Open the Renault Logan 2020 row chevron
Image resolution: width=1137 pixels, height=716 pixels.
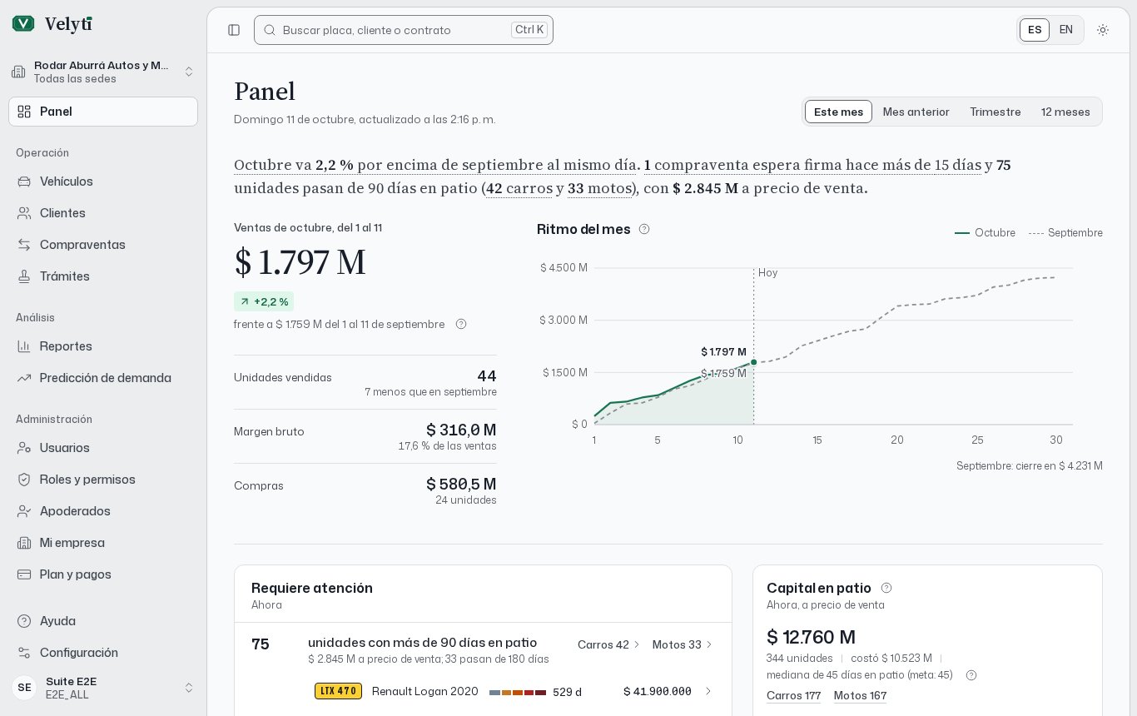click(x=708, y=692)
